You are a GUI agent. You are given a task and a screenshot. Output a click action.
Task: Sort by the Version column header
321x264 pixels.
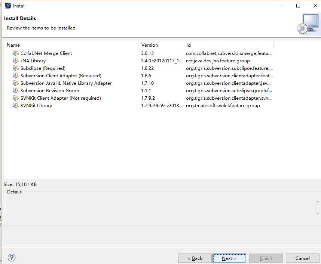click(x=162, y=45)
